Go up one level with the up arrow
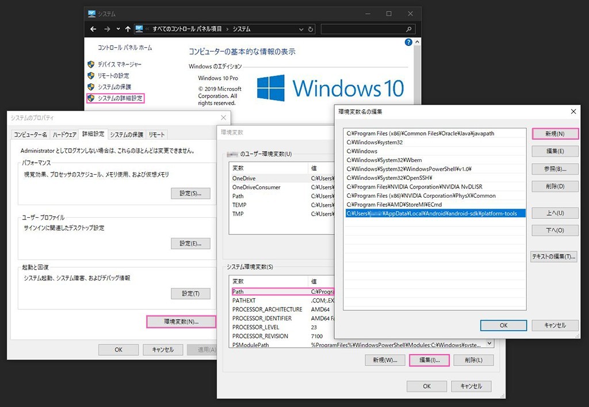This screenshot has height=407, width=589. [x=128, y=29]
